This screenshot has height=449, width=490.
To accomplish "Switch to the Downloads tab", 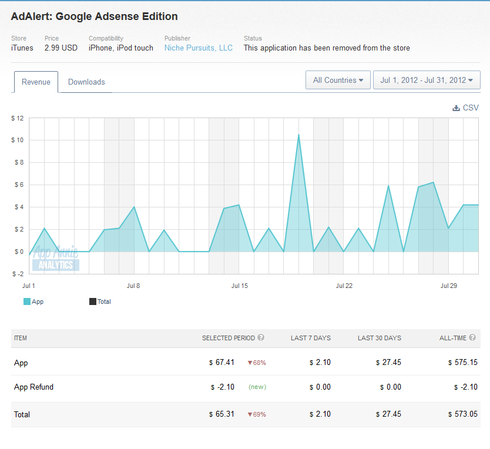I will [86, 82].
